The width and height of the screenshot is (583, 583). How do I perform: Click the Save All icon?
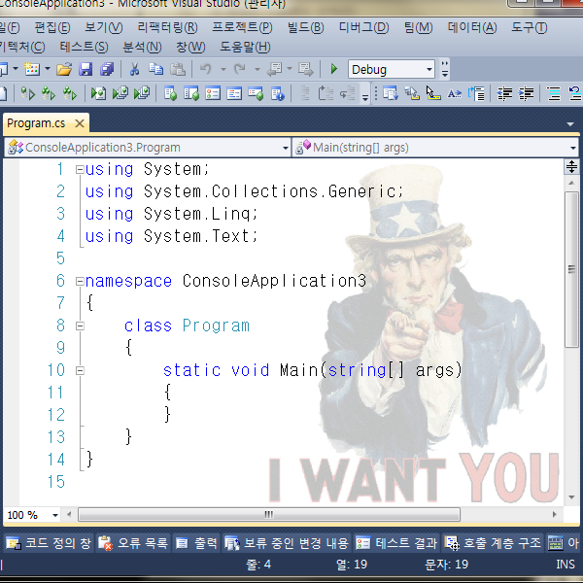(107, 69)
